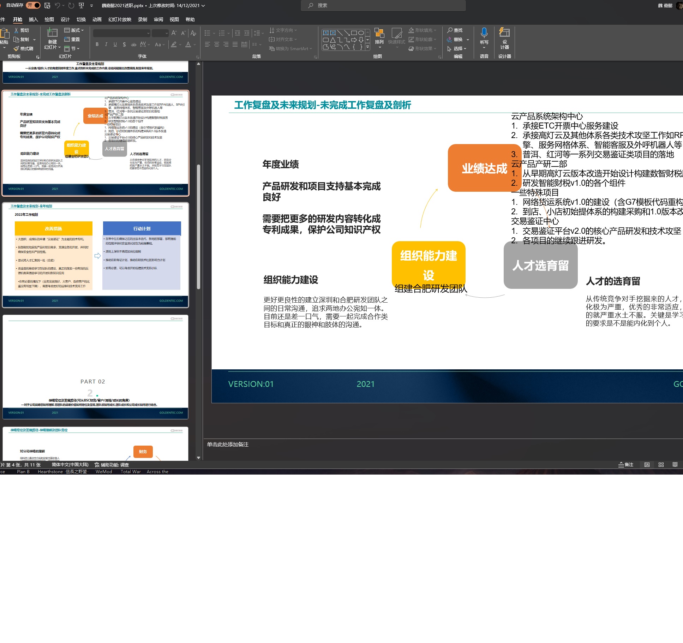Undo the last action
683x643 pixels.
pyautogui.click(x=57, y=5)
